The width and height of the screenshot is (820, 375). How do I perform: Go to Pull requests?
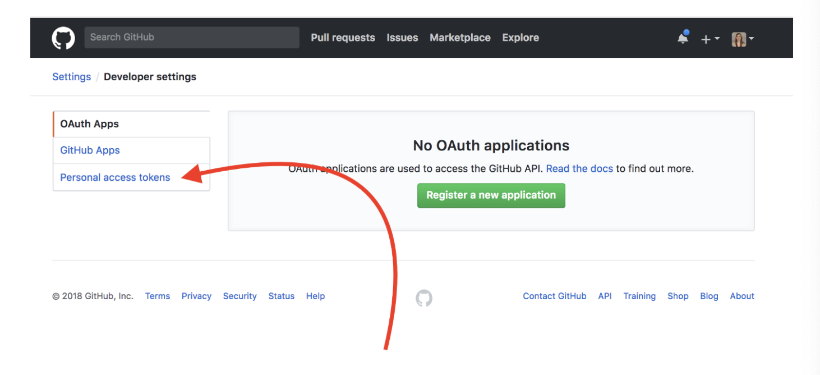pyautogui.click(x=343, y=38)
